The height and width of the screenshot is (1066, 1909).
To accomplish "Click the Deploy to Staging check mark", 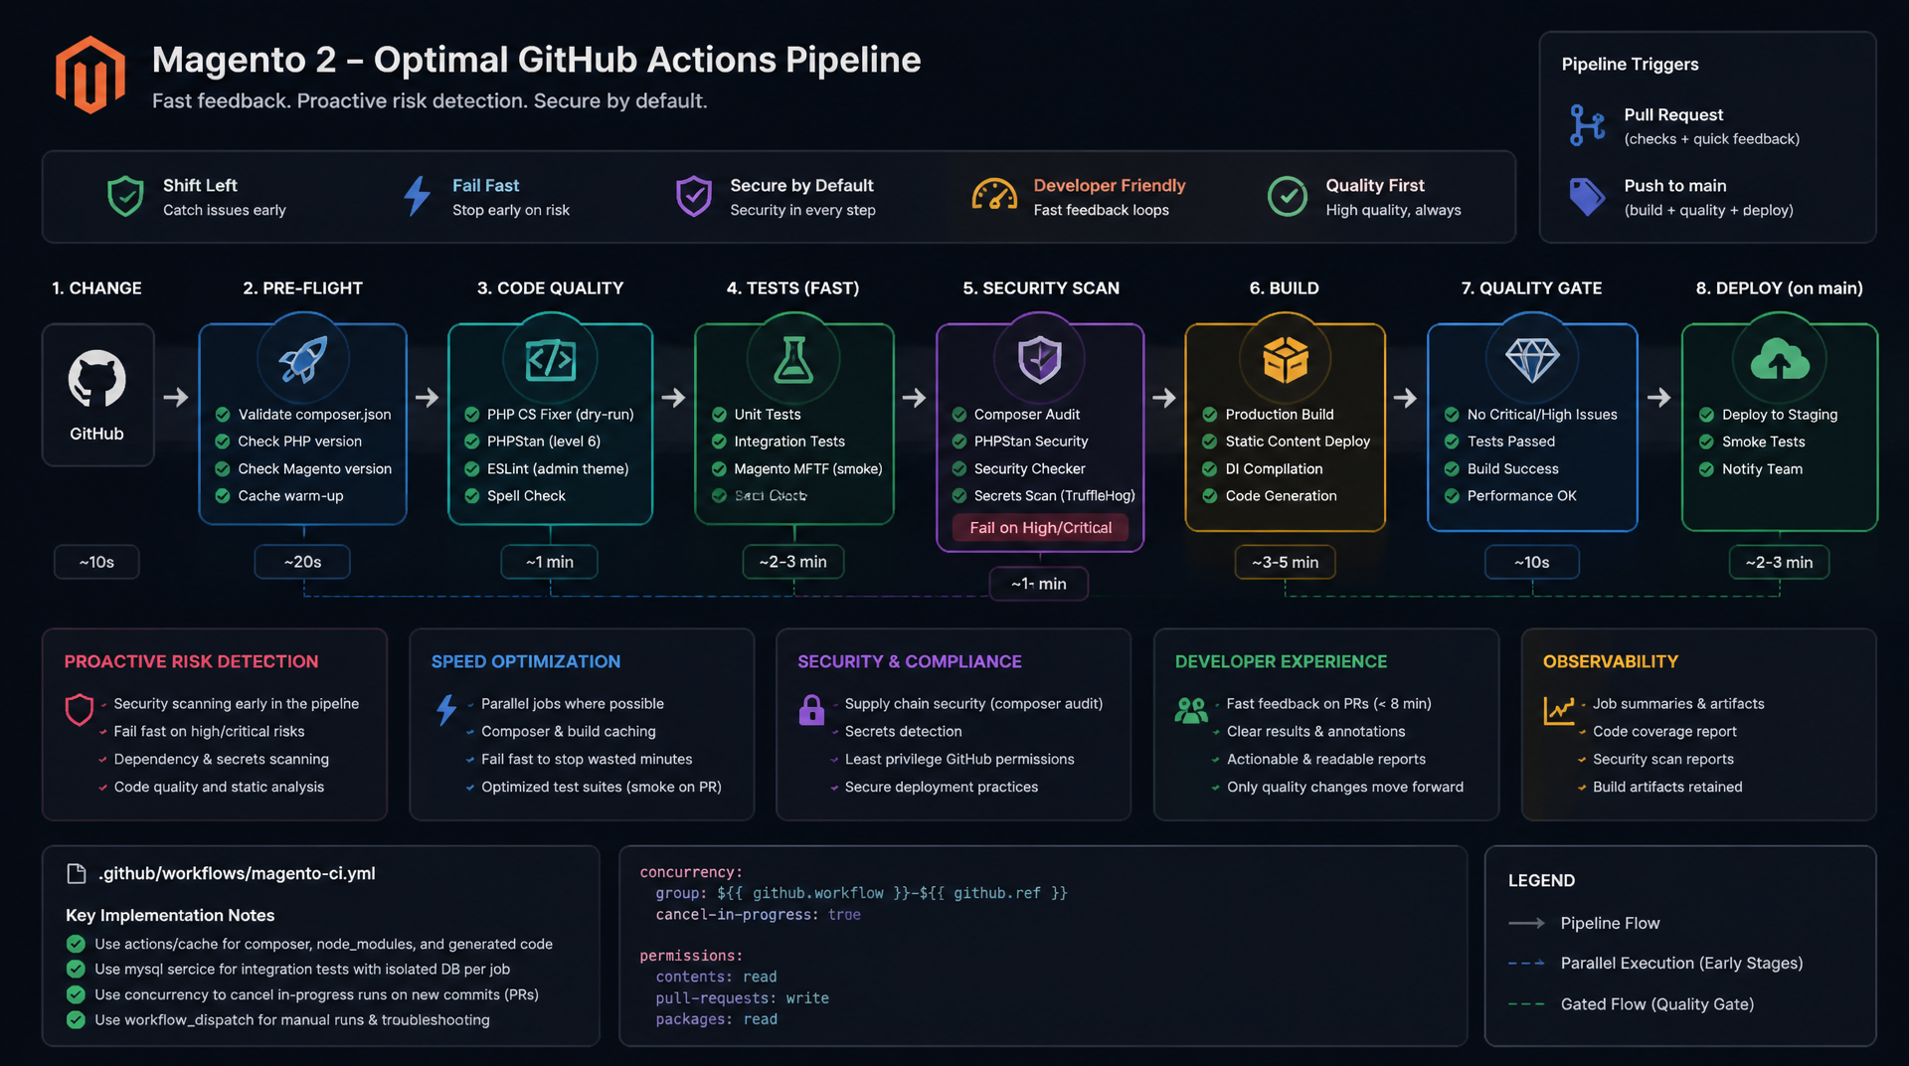I will click(x=1706, y=415).
